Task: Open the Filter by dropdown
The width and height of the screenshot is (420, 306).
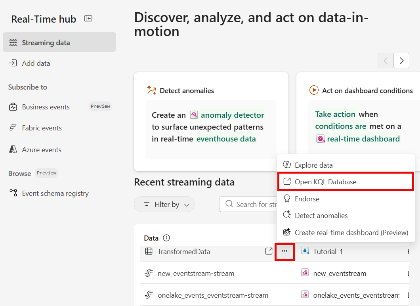Action: click(164, 204)
